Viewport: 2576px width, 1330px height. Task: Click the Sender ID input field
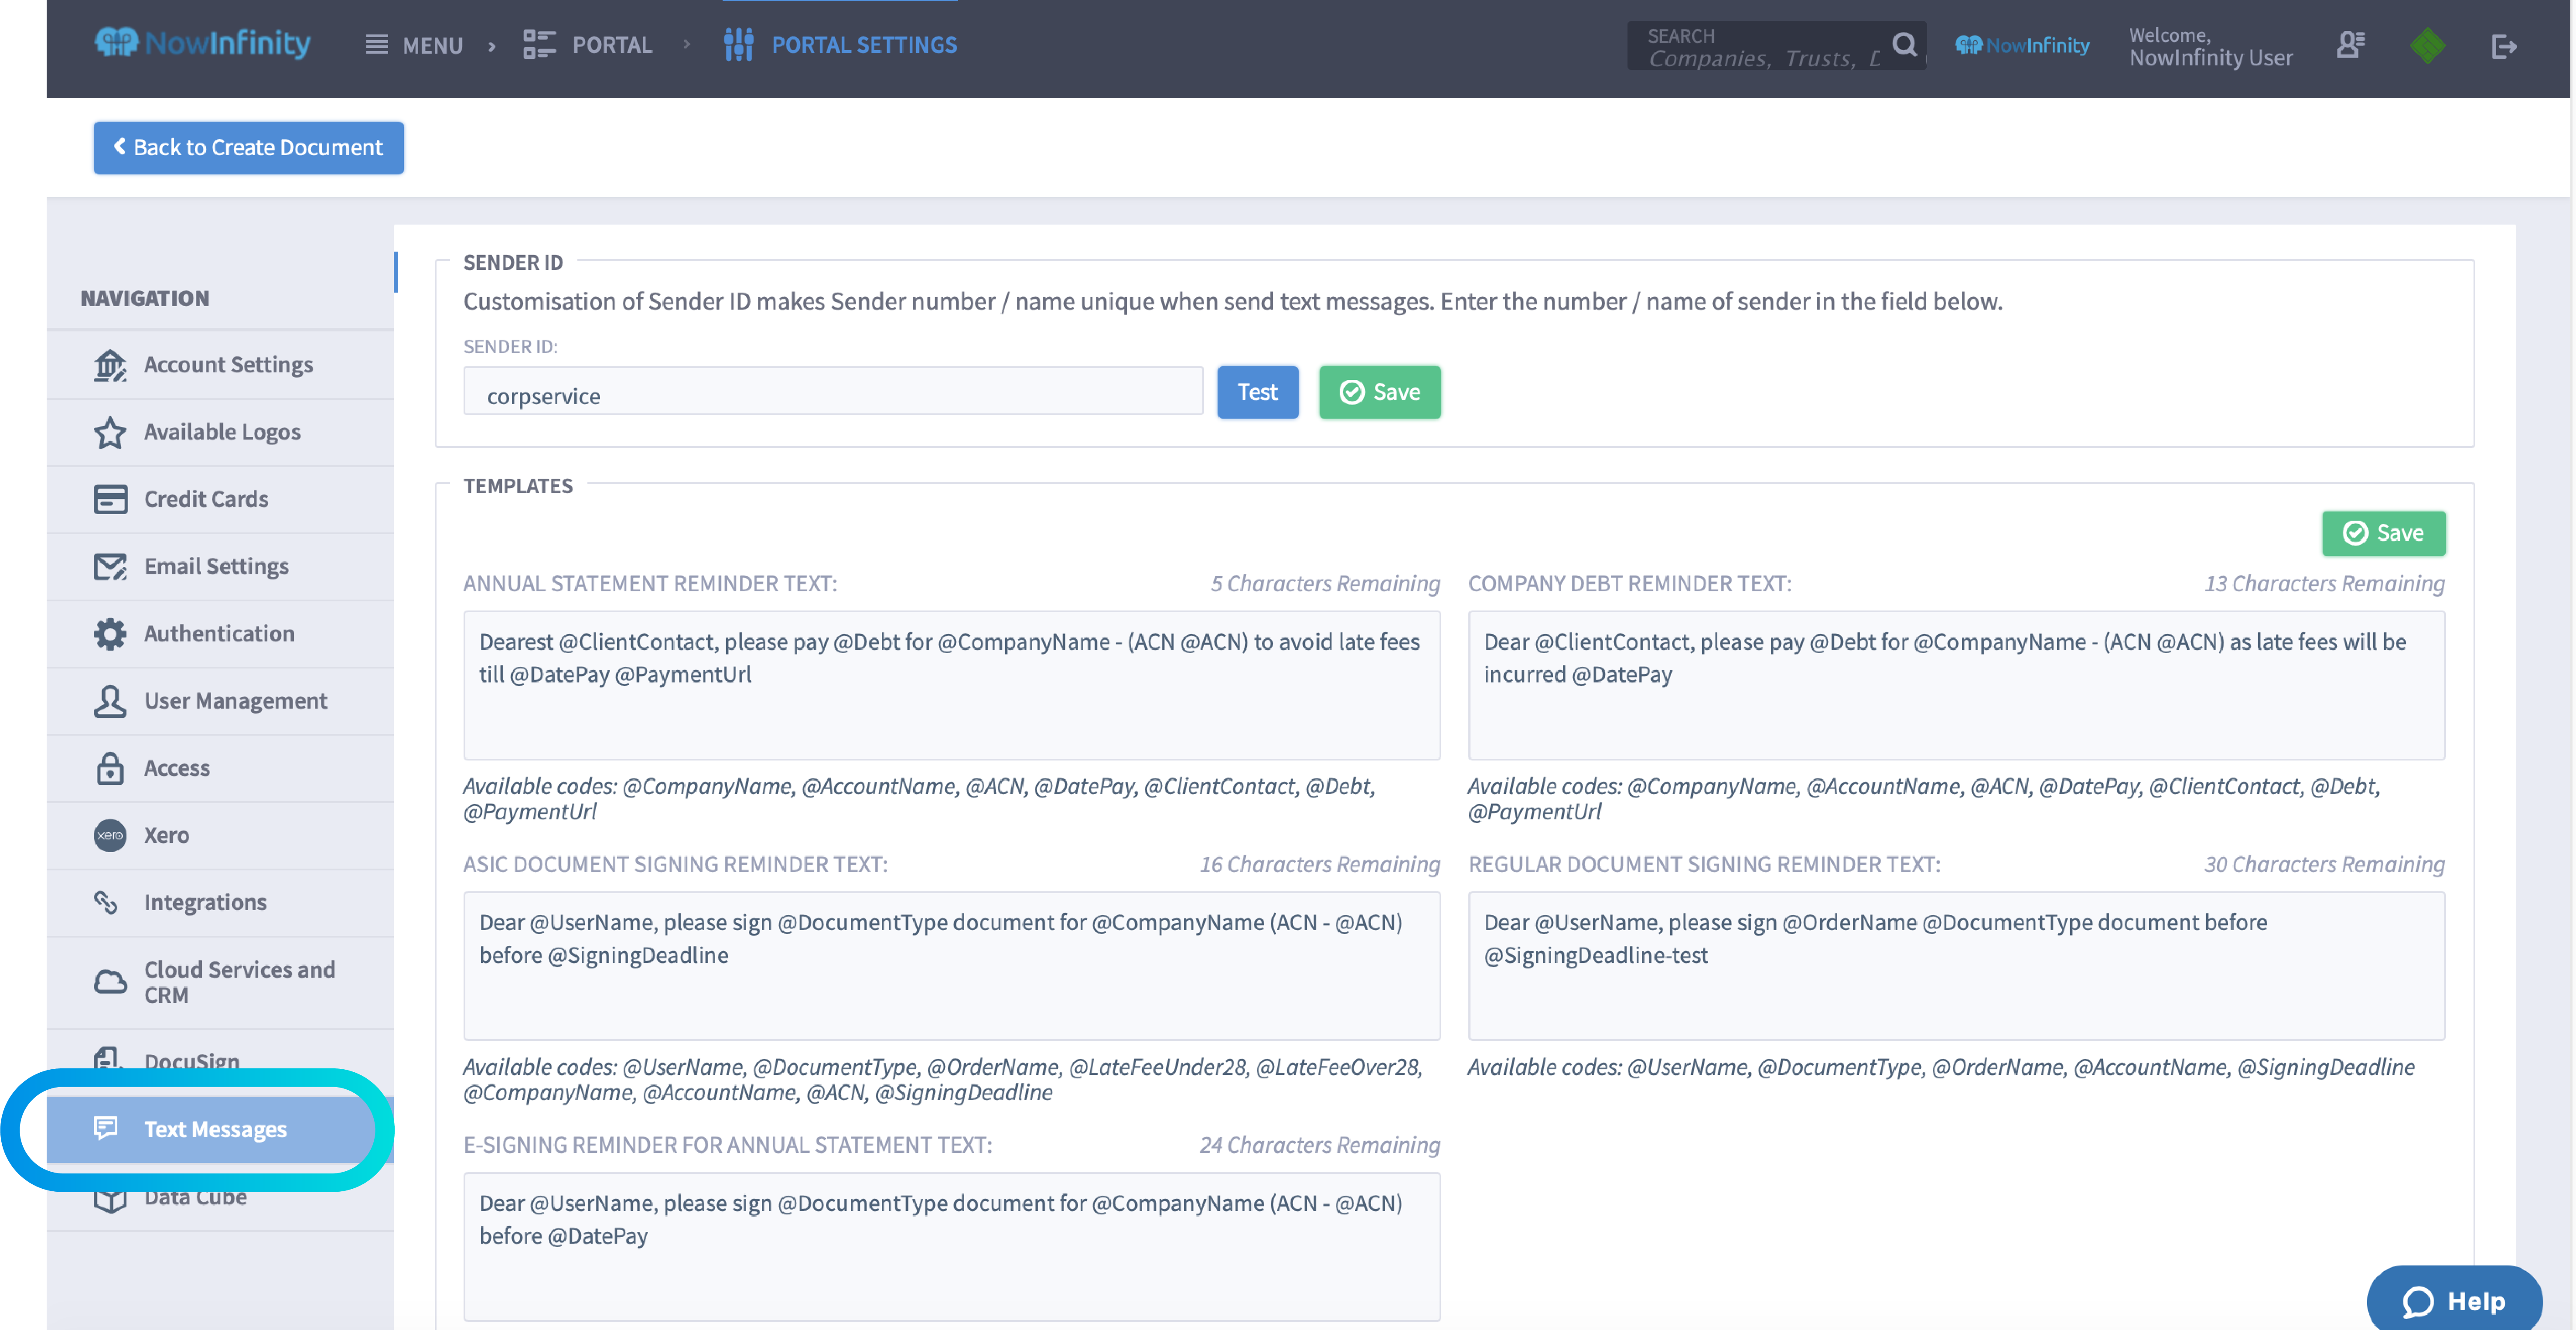pyautogui.click(x=833, y=392)
